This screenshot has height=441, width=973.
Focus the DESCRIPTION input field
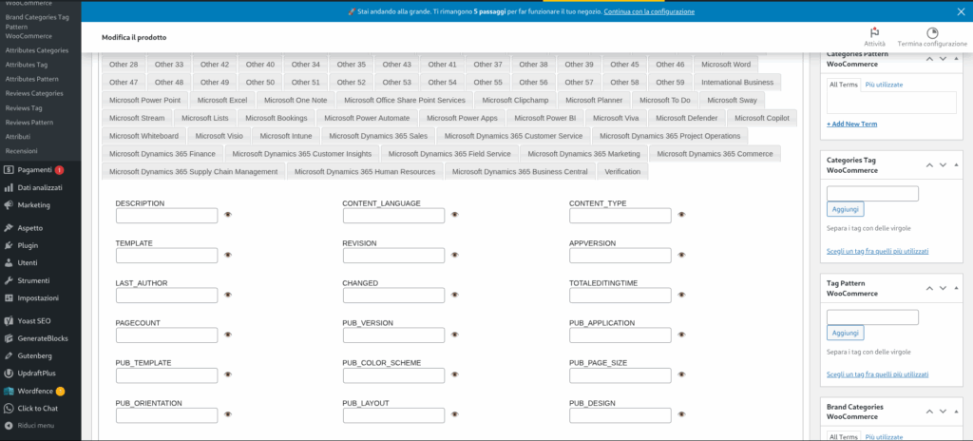167,216
